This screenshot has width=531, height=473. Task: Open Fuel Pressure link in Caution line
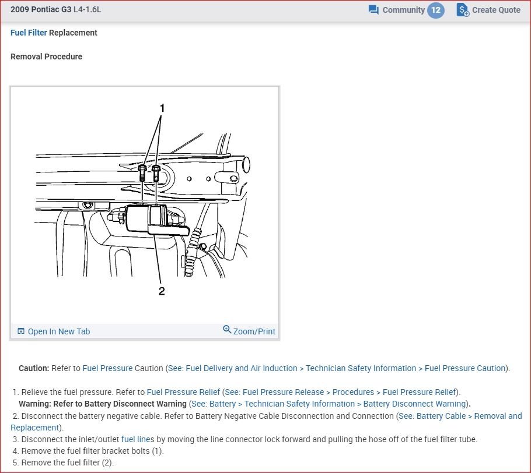tap(107, 368)
